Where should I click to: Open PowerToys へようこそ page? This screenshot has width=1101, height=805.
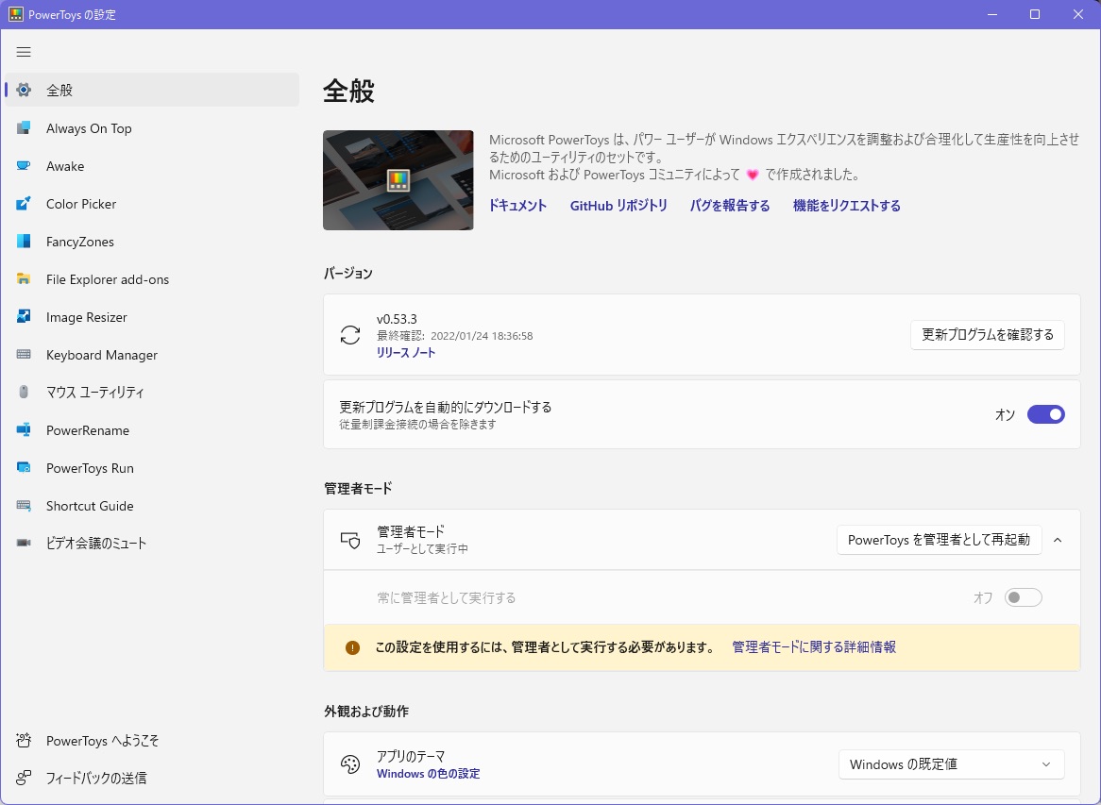pyautogui.click(x=152, y=741)
